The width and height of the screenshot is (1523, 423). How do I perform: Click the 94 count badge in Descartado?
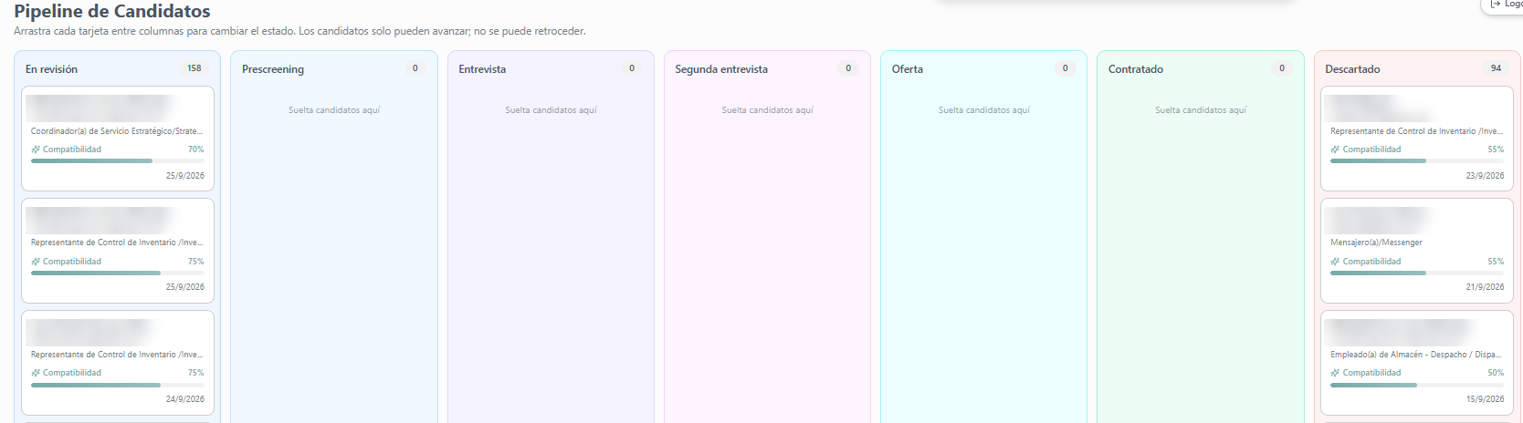[1496, 68]
